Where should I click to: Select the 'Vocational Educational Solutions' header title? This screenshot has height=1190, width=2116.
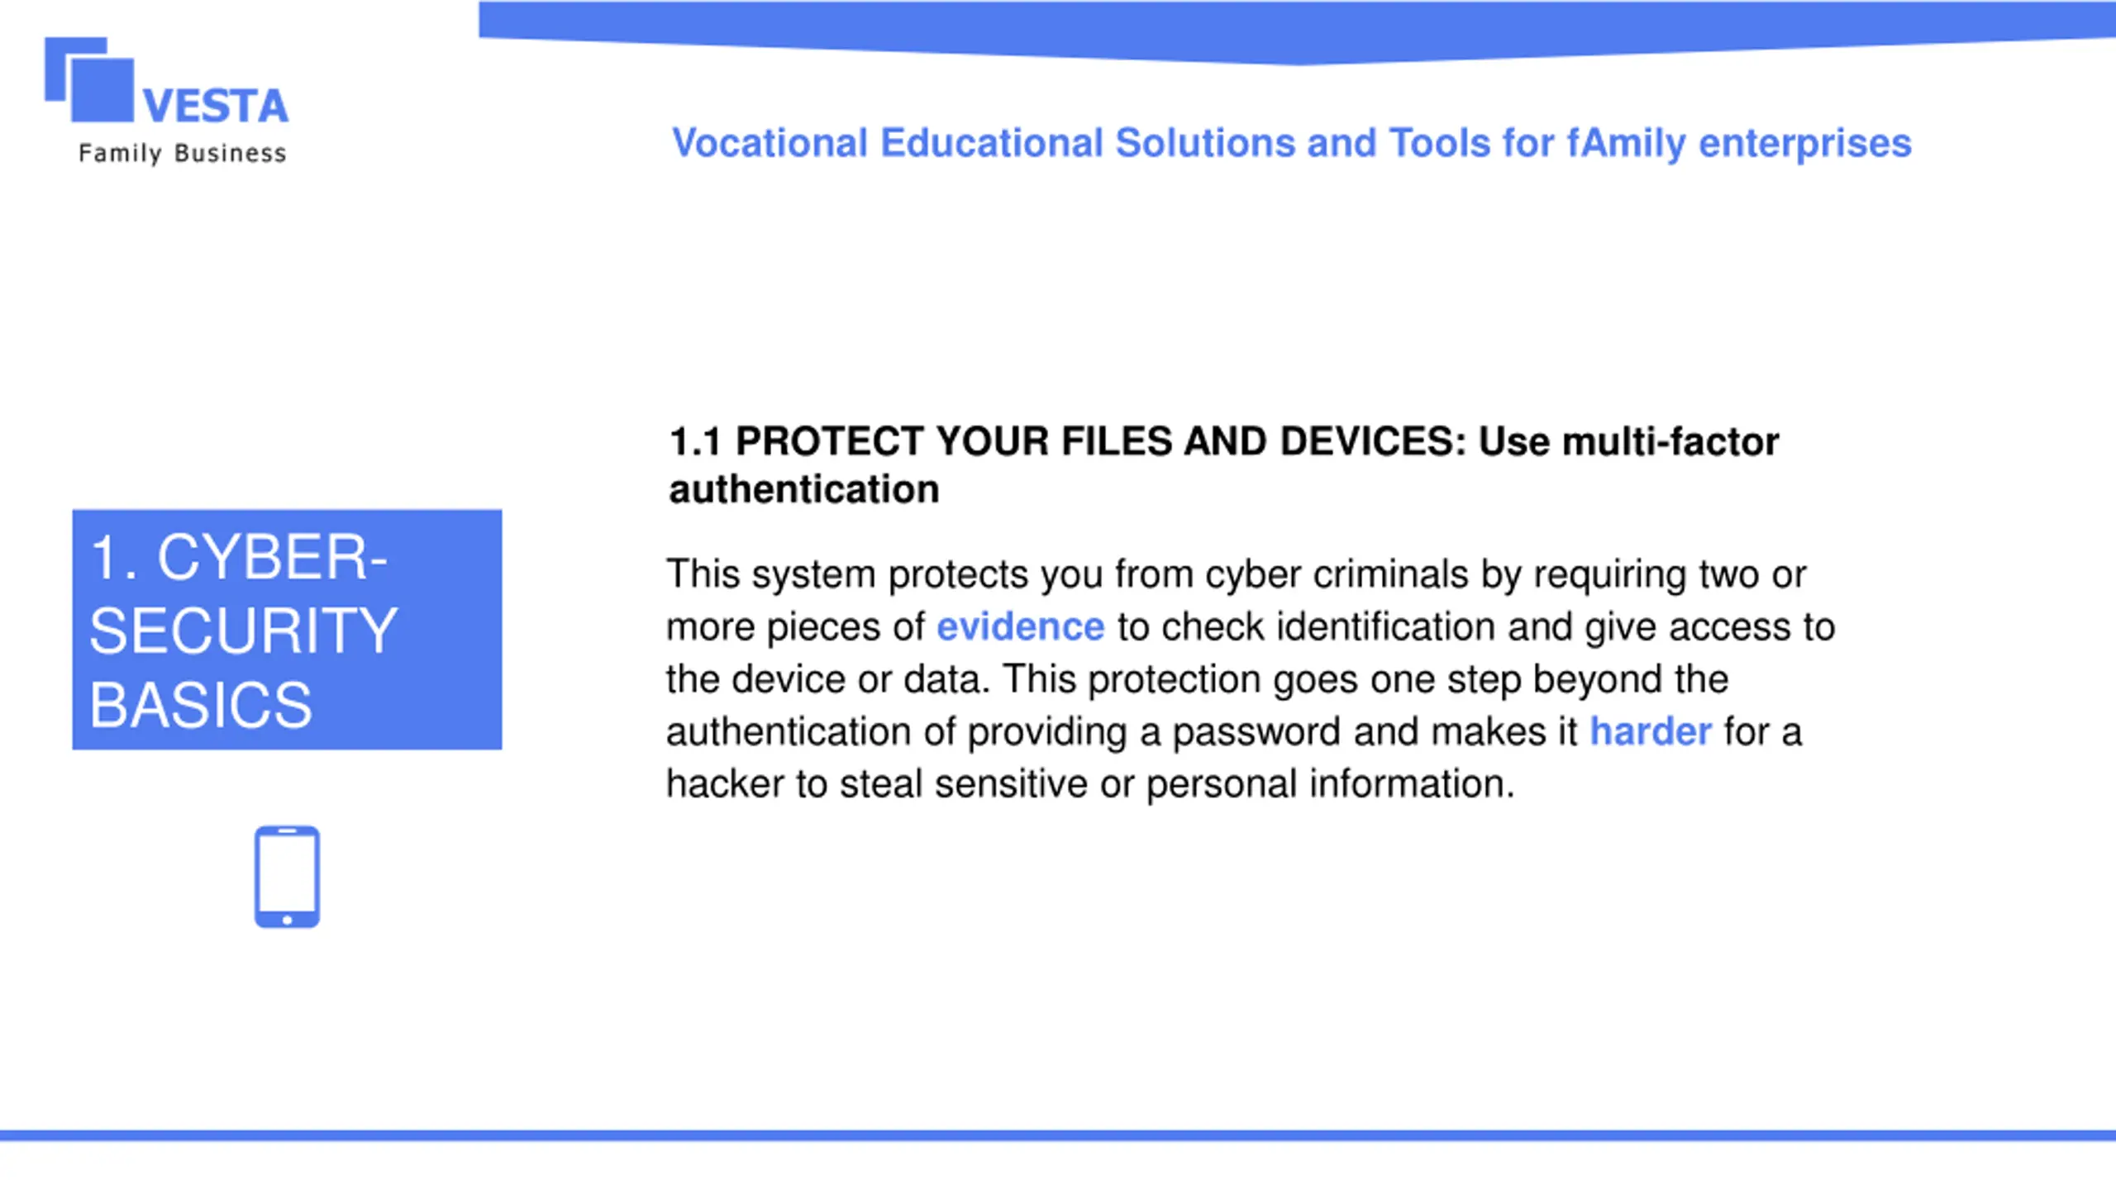1292,143
